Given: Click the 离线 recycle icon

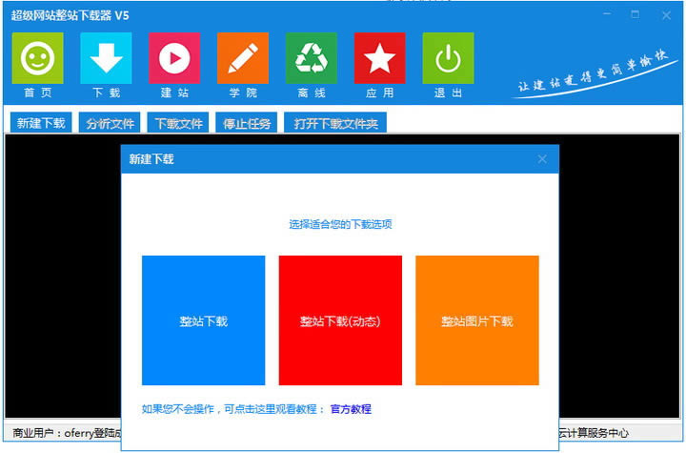Looking at the screenshot, I should click(x=312, y=58).
